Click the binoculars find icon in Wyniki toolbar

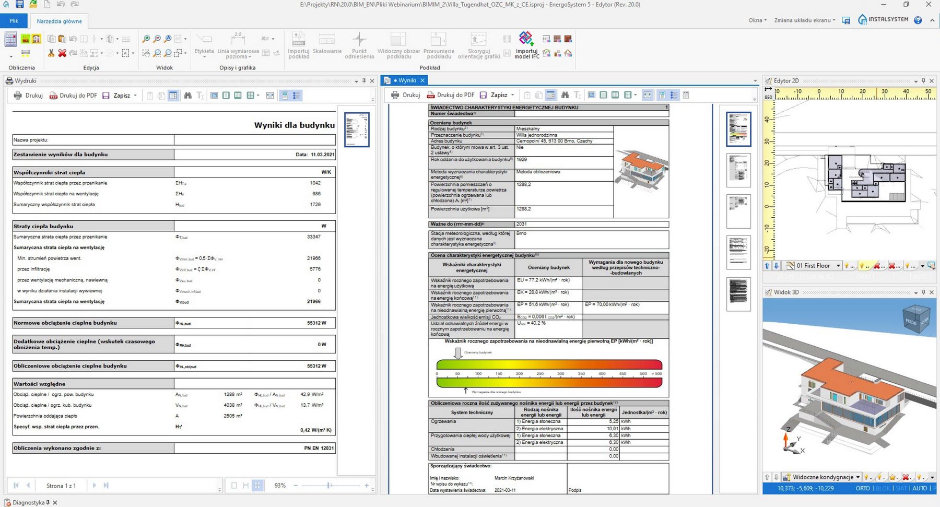coord(565,95)
